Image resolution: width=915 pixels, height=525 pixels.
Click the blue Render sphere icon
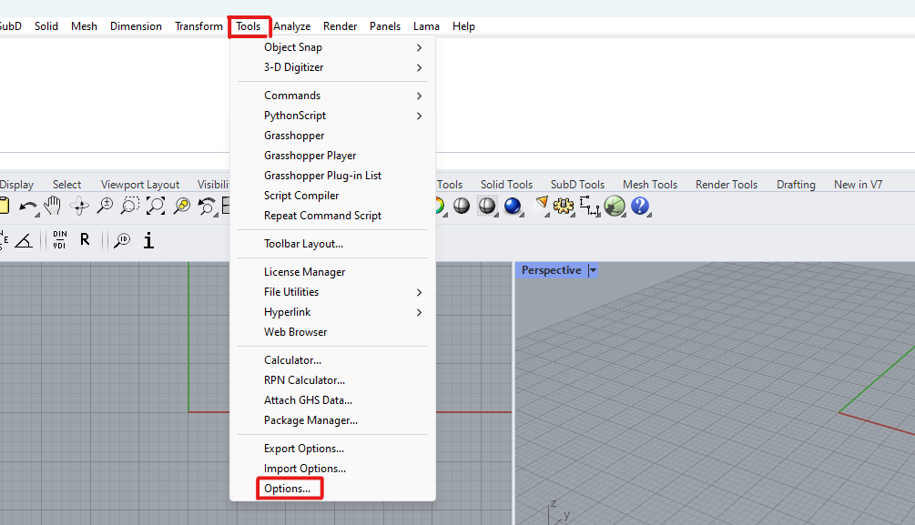(x=513, y=206)
